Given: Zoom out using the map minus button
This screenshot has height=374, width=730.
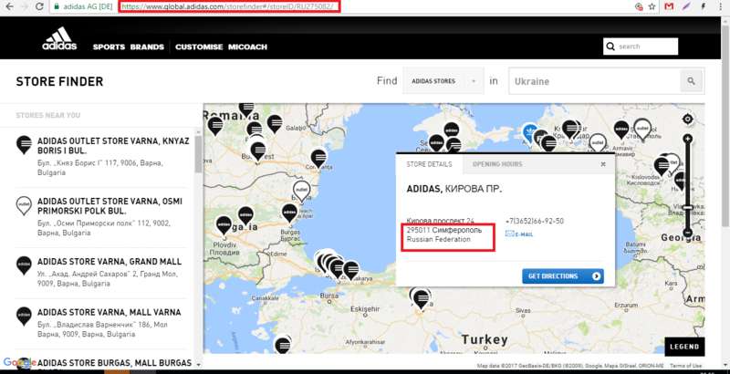Looking at the screenshot, I should [x=688, y=234].
